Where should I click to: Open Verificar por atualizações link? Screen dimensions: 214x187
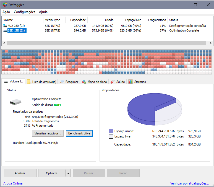[x=189, y=183]
